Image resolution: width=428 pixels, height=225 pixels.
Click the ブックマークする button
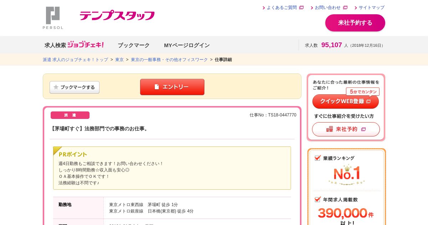[x=75, y=87]
